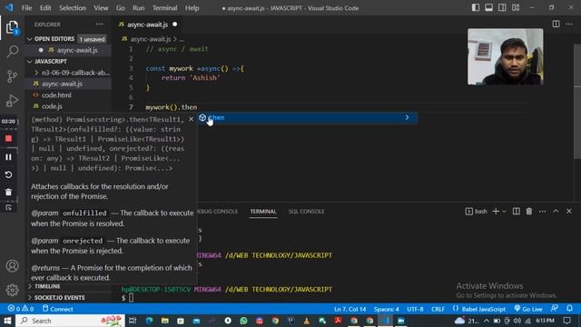This screenshot has width=581, height=327.
Task: Open customize layout icon
Action: (516, 8)
